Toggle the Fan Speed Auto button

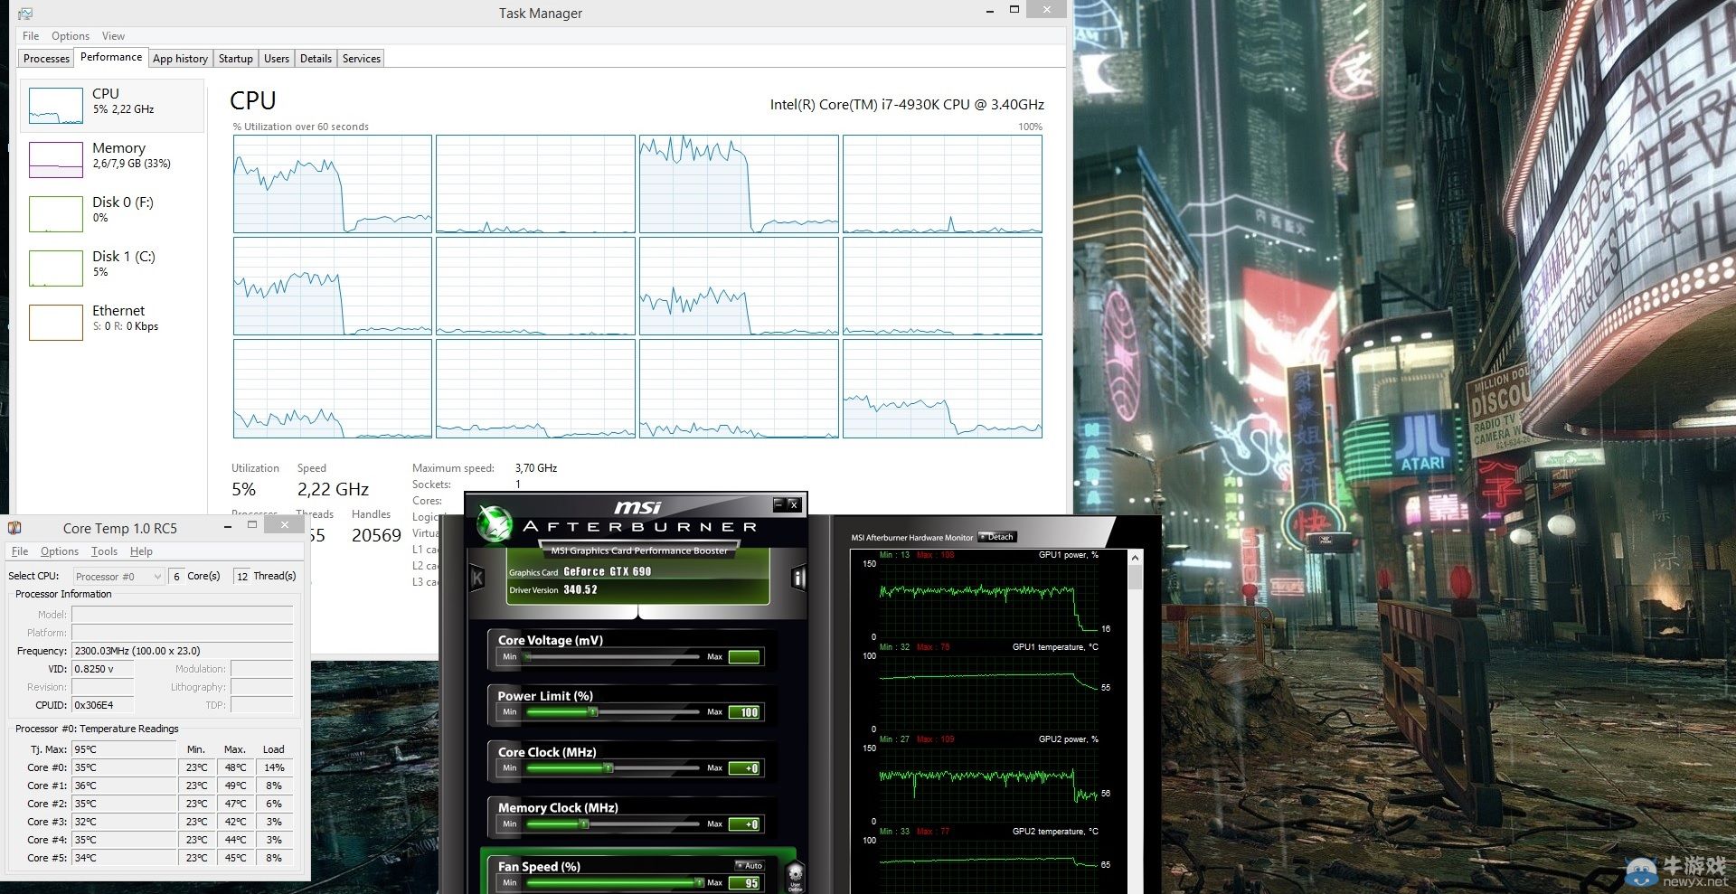click(750, 865)
